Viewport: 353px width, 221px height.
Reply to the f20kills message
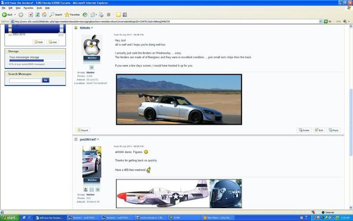(334, 130)
